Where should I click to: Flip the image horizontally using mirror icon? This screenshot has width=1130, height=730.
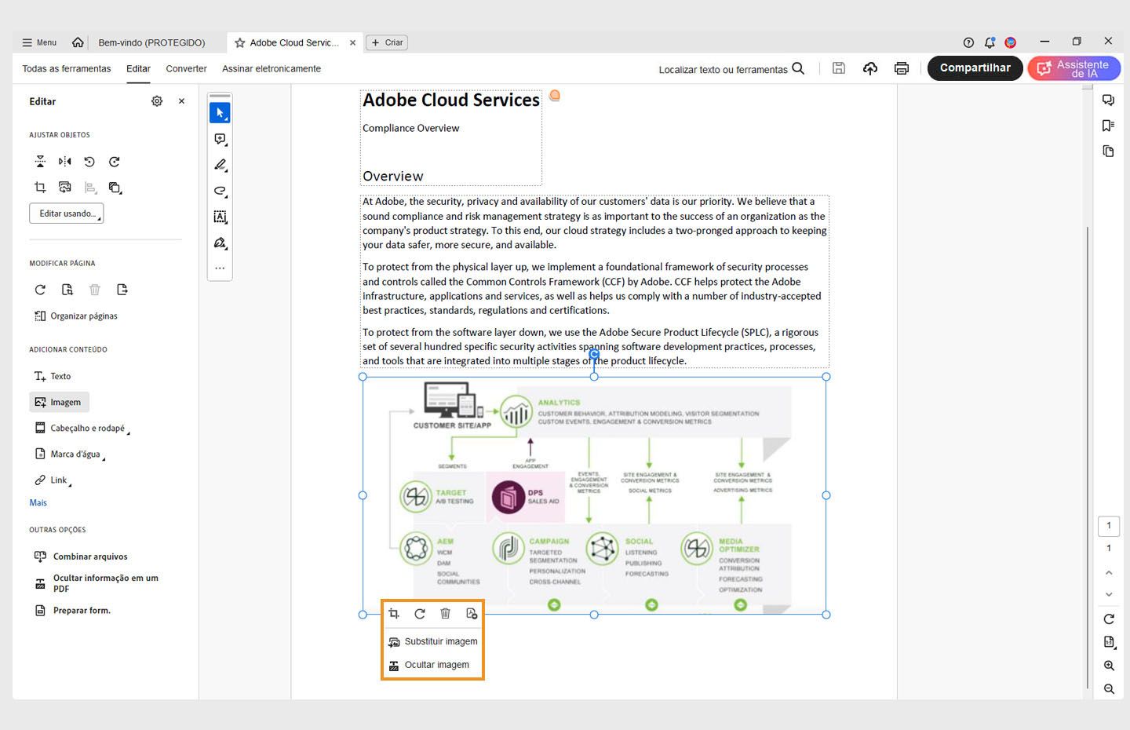tap(64, 161)
